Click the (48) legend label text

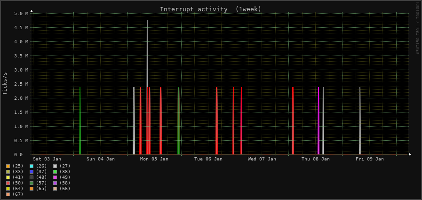pyautogui.click(x=41, y=177)
